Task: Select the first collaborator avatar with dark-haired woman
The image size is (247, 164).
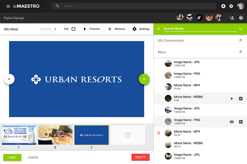Action: (x=180, y=18)
